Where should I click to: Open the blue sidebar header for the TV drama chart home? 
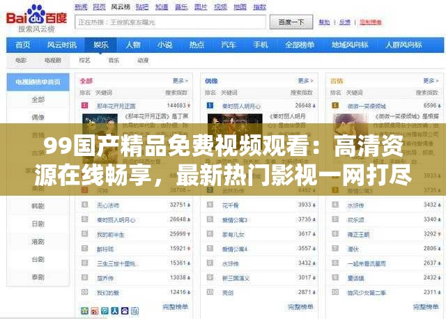pyautogui.click(x=38, y=82)
